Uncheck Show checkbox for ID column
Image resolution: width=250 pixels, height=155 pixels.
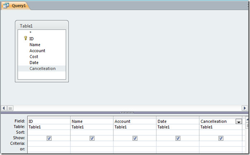(49, 138)
